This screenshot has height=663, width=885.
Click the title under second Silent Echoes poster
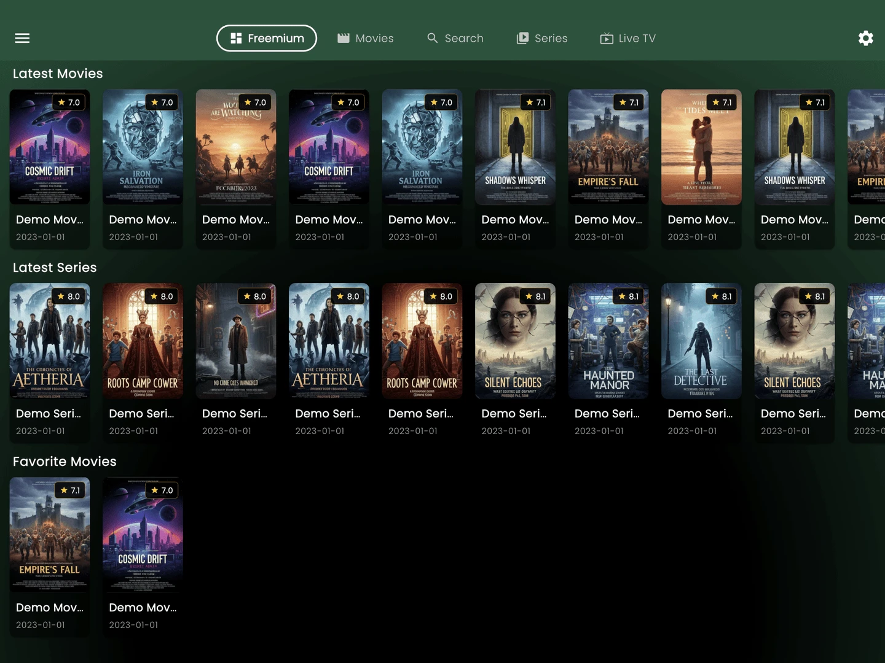[793, 414]
